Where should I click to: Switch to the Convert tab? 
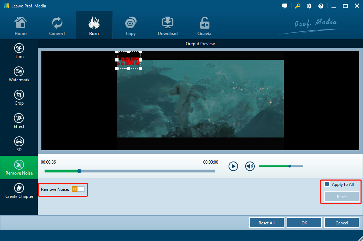[x=57, y=25]
